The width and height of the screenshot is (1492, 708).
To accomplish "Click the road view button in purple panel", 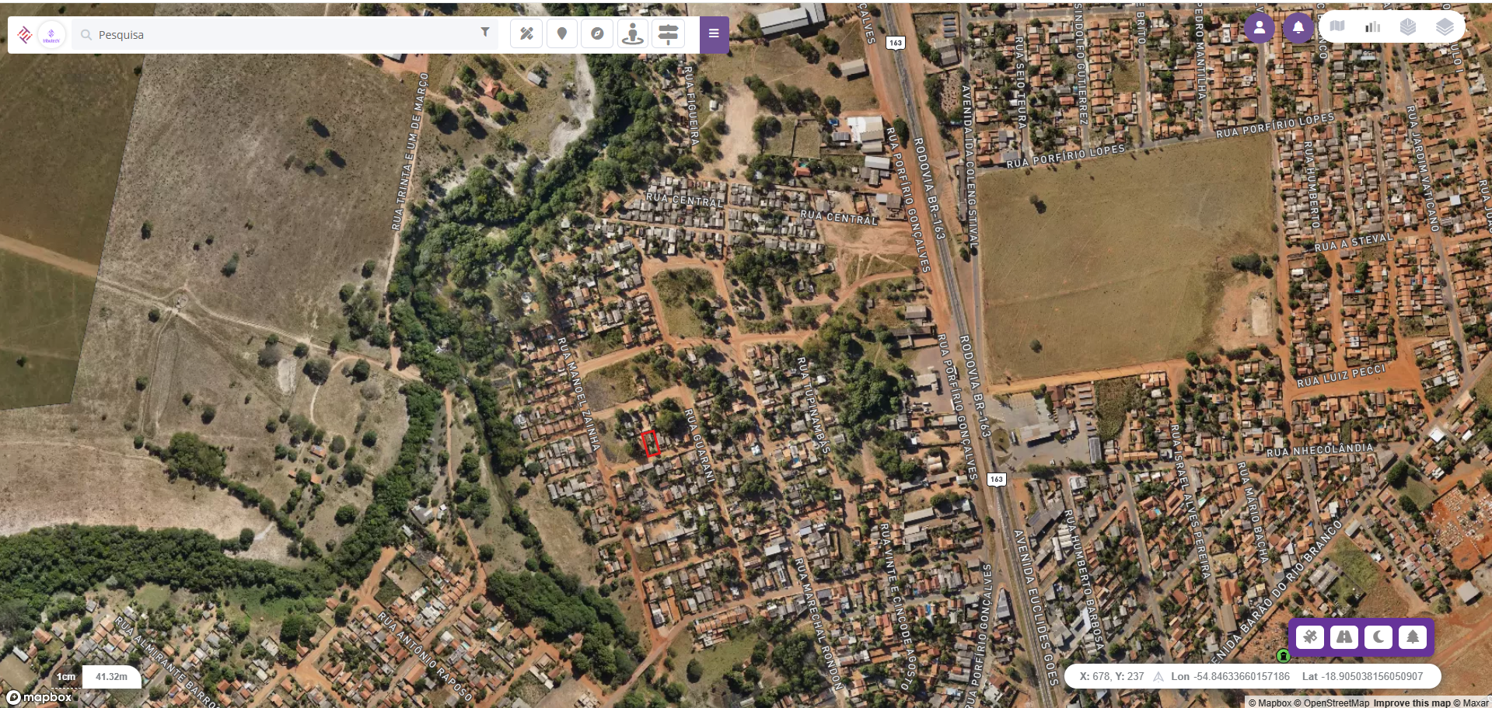I will coord(1344,637).
